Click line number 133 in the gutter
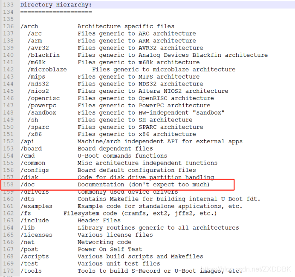Viewport: 295px width, 277px height. [x=9, y=5]
